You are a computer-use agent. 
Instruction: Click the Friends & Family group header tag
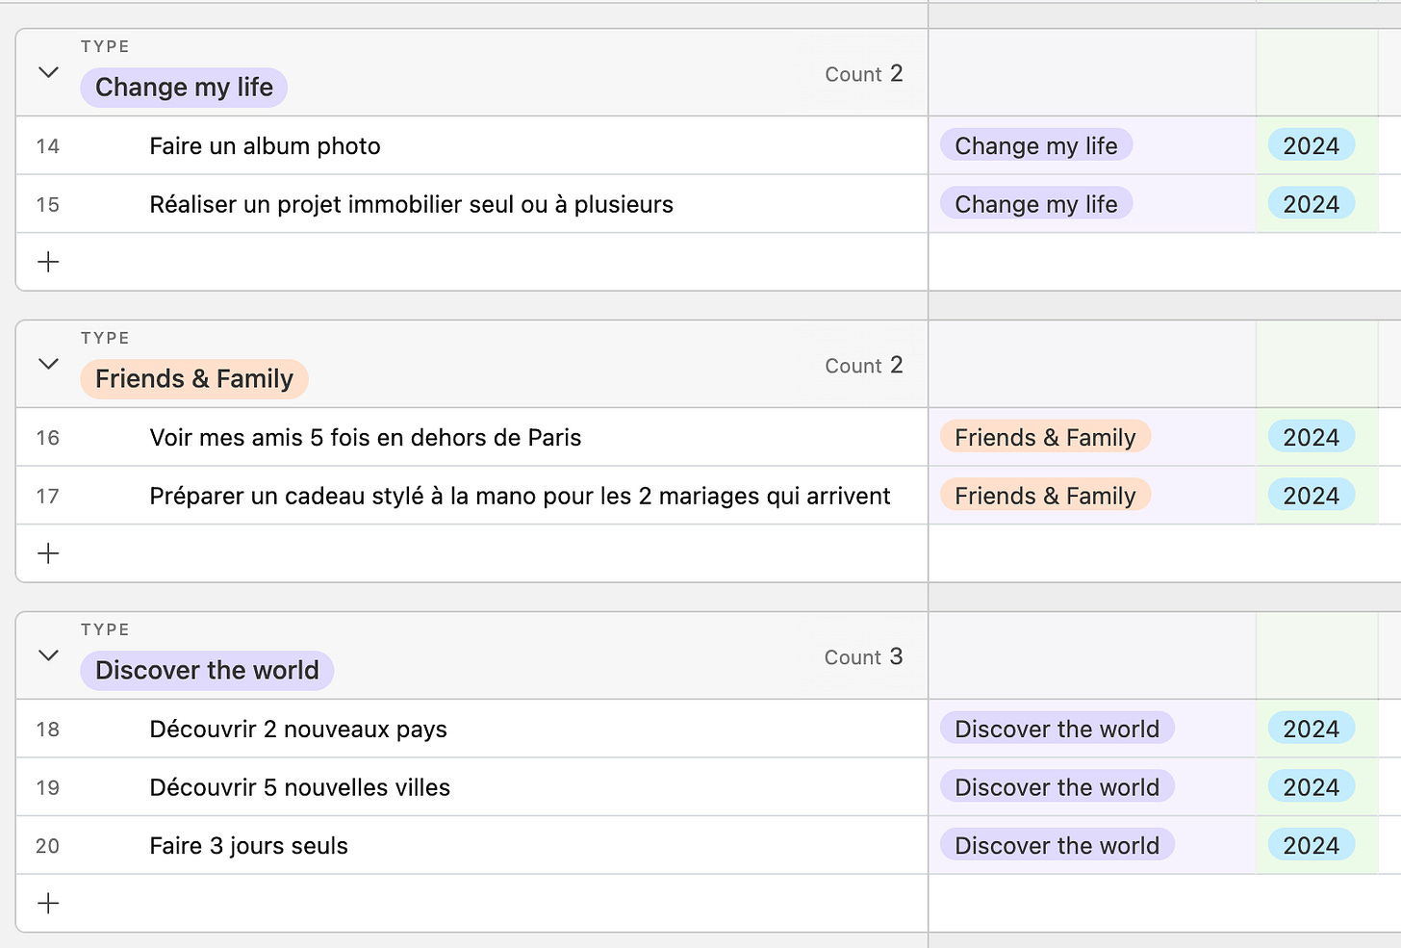click(193, 379)
